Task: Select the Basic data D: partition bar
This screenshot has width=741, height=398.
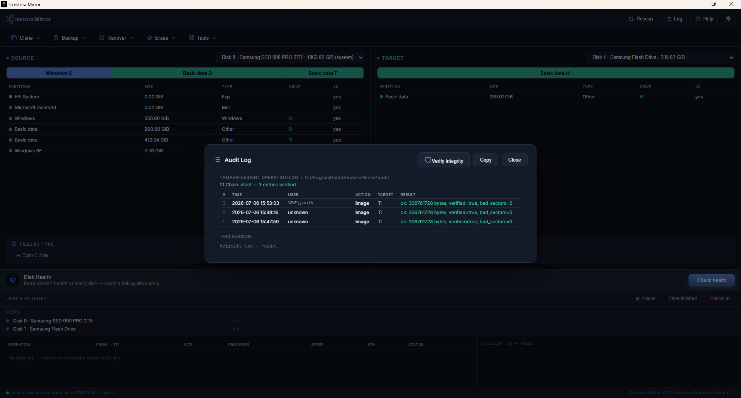Action: 198,73
